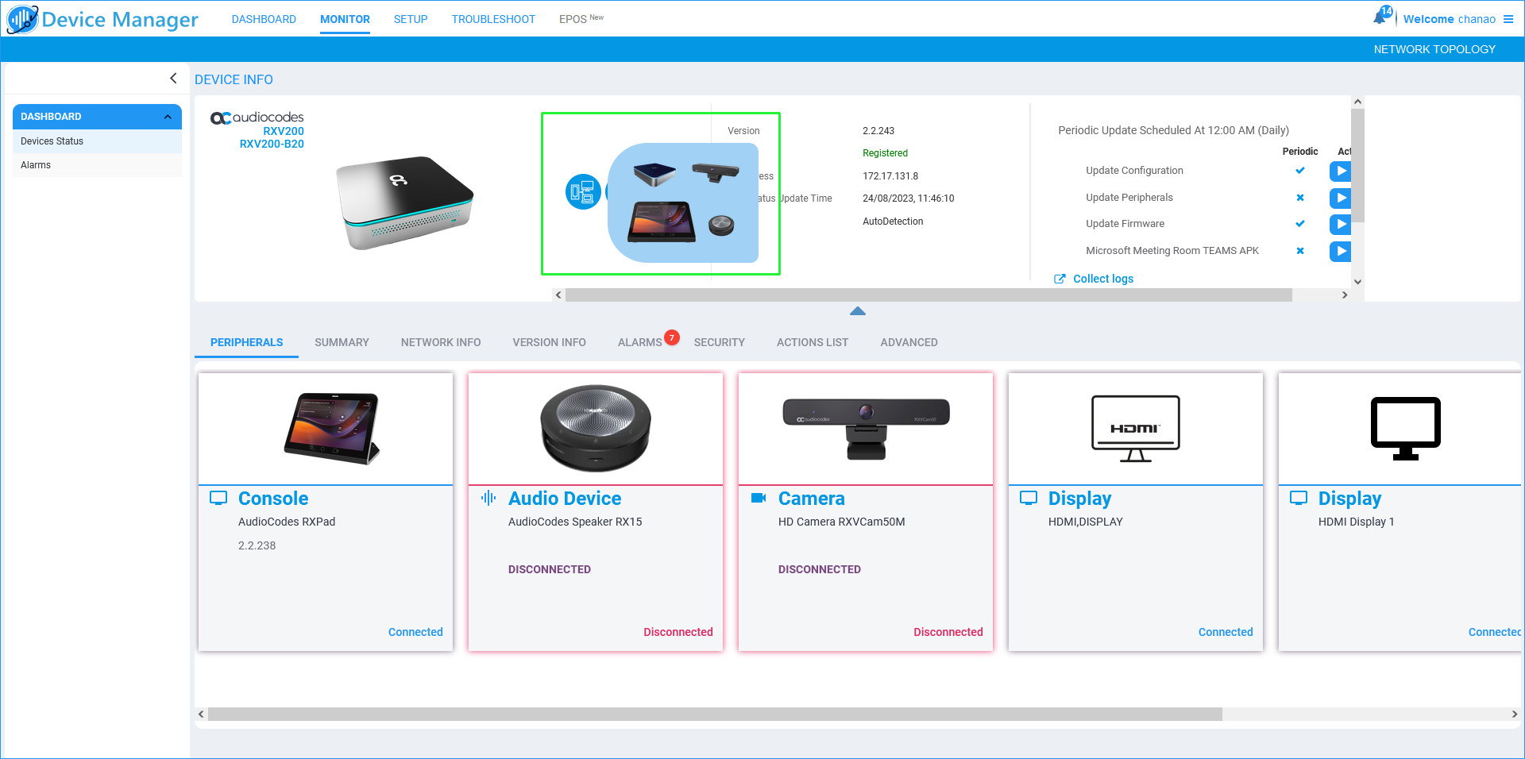Open the notifications bell with badge 14
This screenshot has height=759, width=1525.
pos(1382,16)
